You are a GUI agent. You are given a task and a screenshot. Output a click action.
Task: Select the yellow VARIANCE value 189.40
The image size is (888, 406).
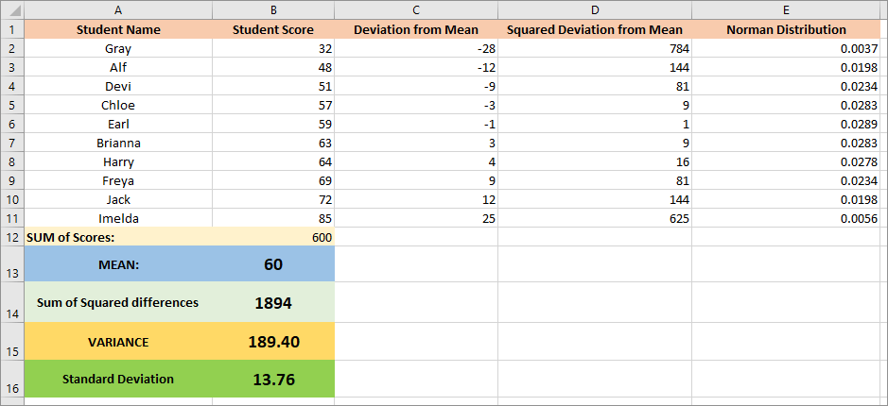click(273, 341)
